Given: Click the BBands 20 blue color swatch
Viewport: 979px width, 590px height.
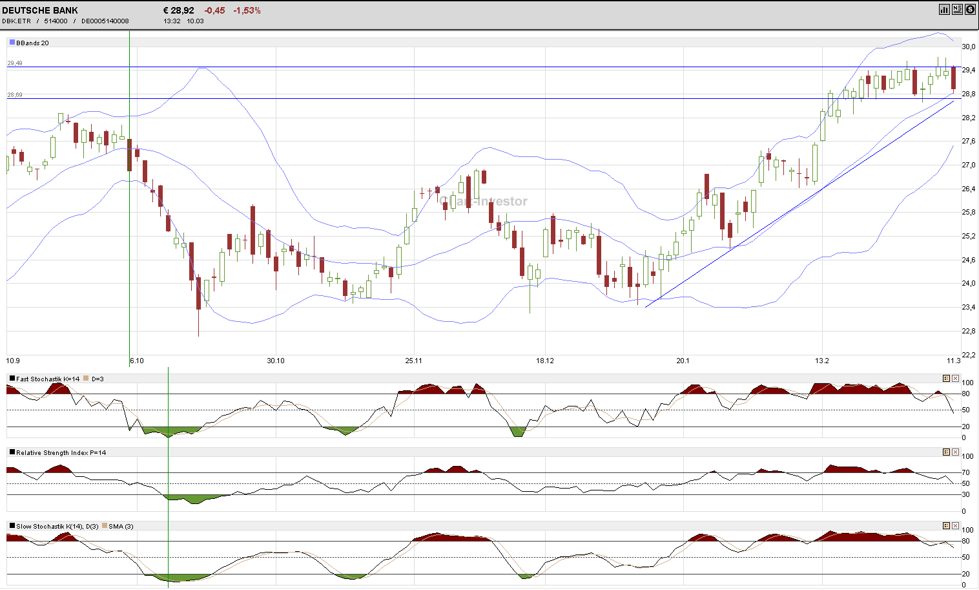Looking at the screenshot, I should (x=12, y=43).
